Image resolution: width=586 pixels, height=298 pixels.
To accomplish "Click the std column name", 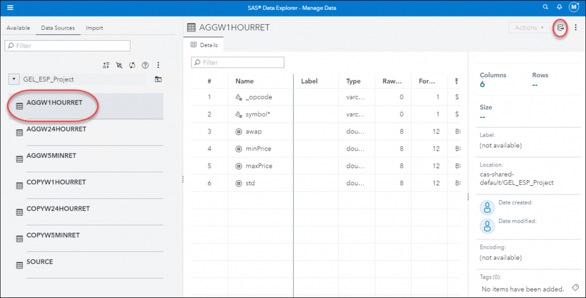I will (250, 183).
